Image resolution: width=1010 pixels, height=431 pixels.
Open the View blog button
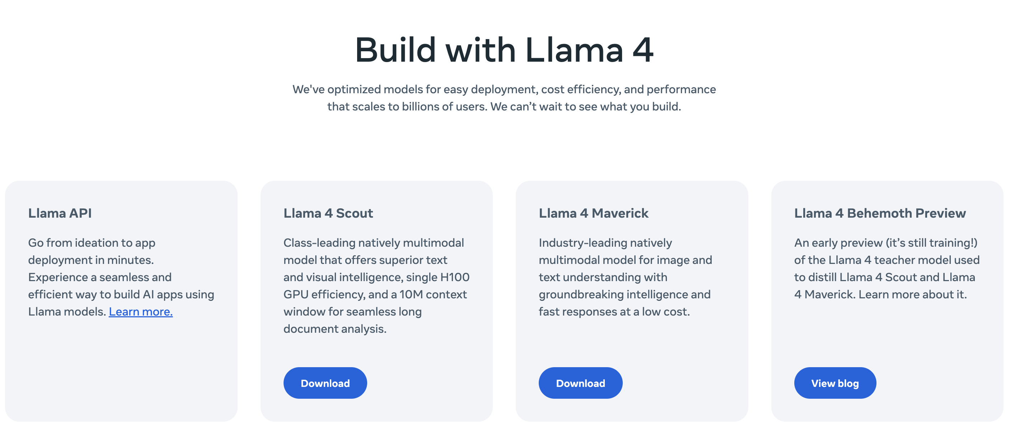pos(835,383)
